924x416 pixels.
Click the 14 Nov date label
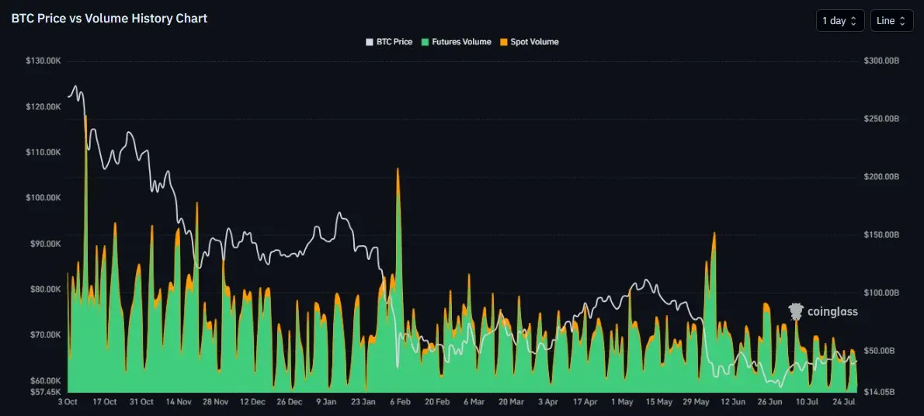(178, 402)
